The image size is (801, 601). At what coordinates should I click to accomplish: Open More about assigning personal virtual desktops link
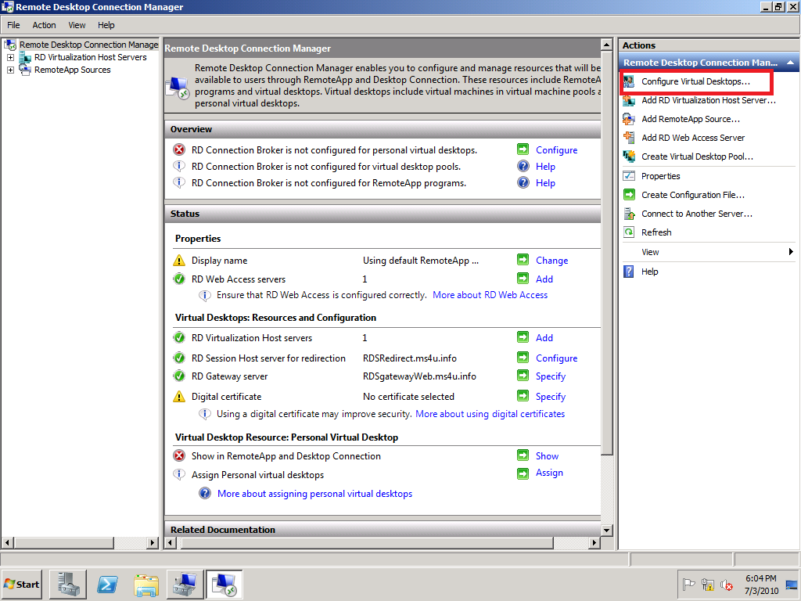[x=314, y=494]
